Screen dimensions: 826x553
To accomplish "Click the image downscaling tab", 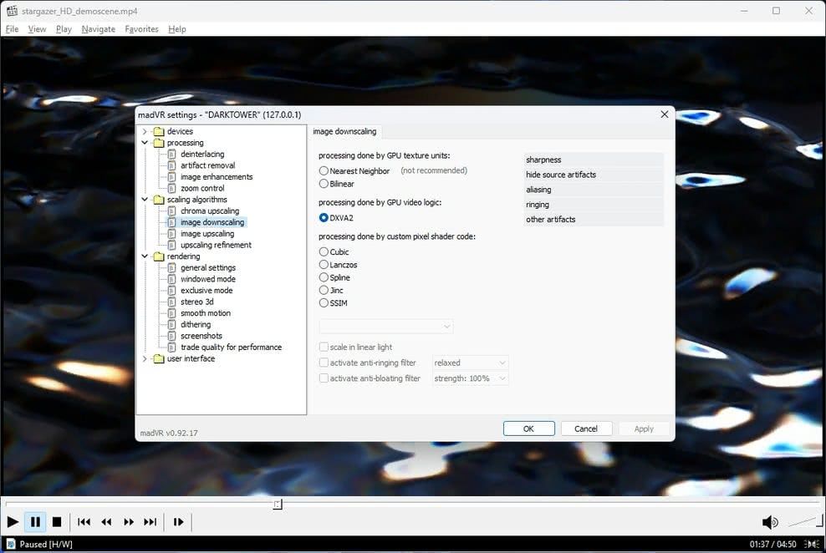I will [344, 131].
